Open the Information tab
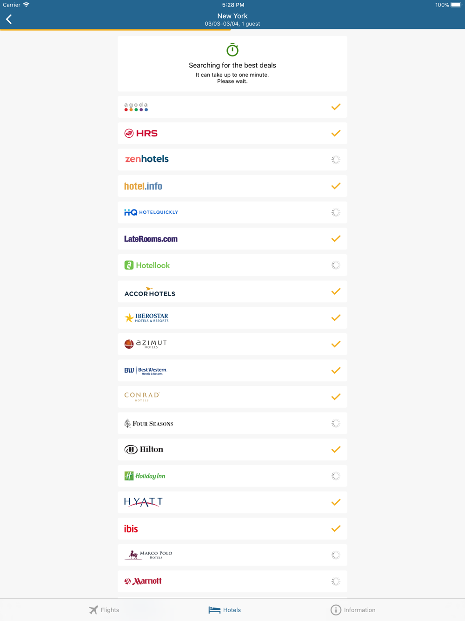Image resolution: width=465 pixels, height=621 pixels. pyautogui.click(x=353, y=610)
